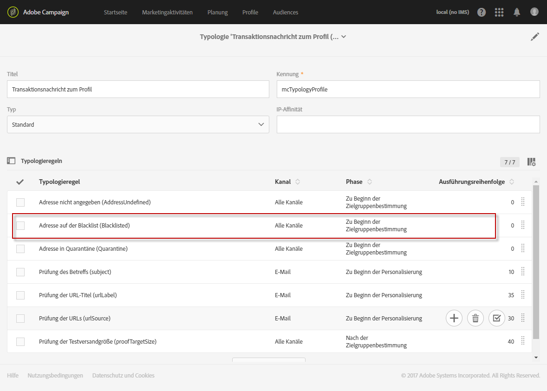Select the Adresse in Quarantäne checkbox
Screen dimensions: 547x391
(20, 248)
